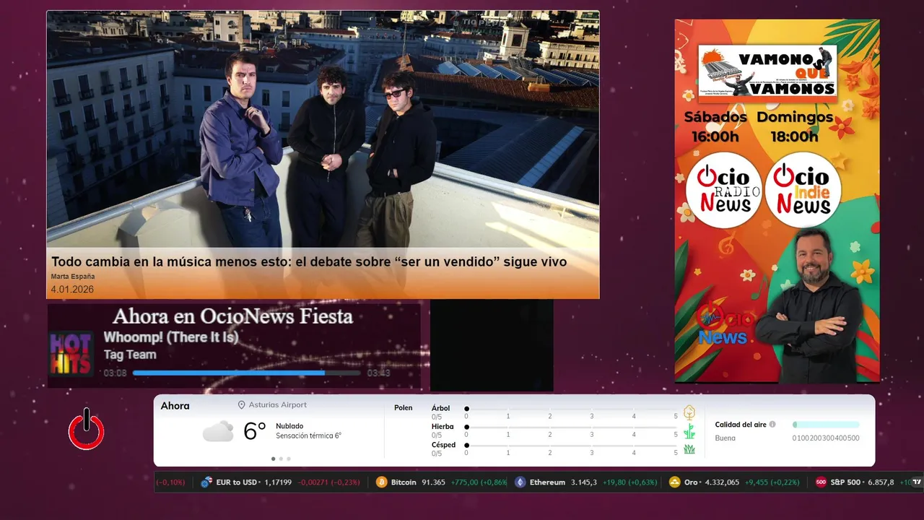924x520 pixels.
Task: Open the Bitcoin ticker entry label
Action: click(x=404, y=482)
